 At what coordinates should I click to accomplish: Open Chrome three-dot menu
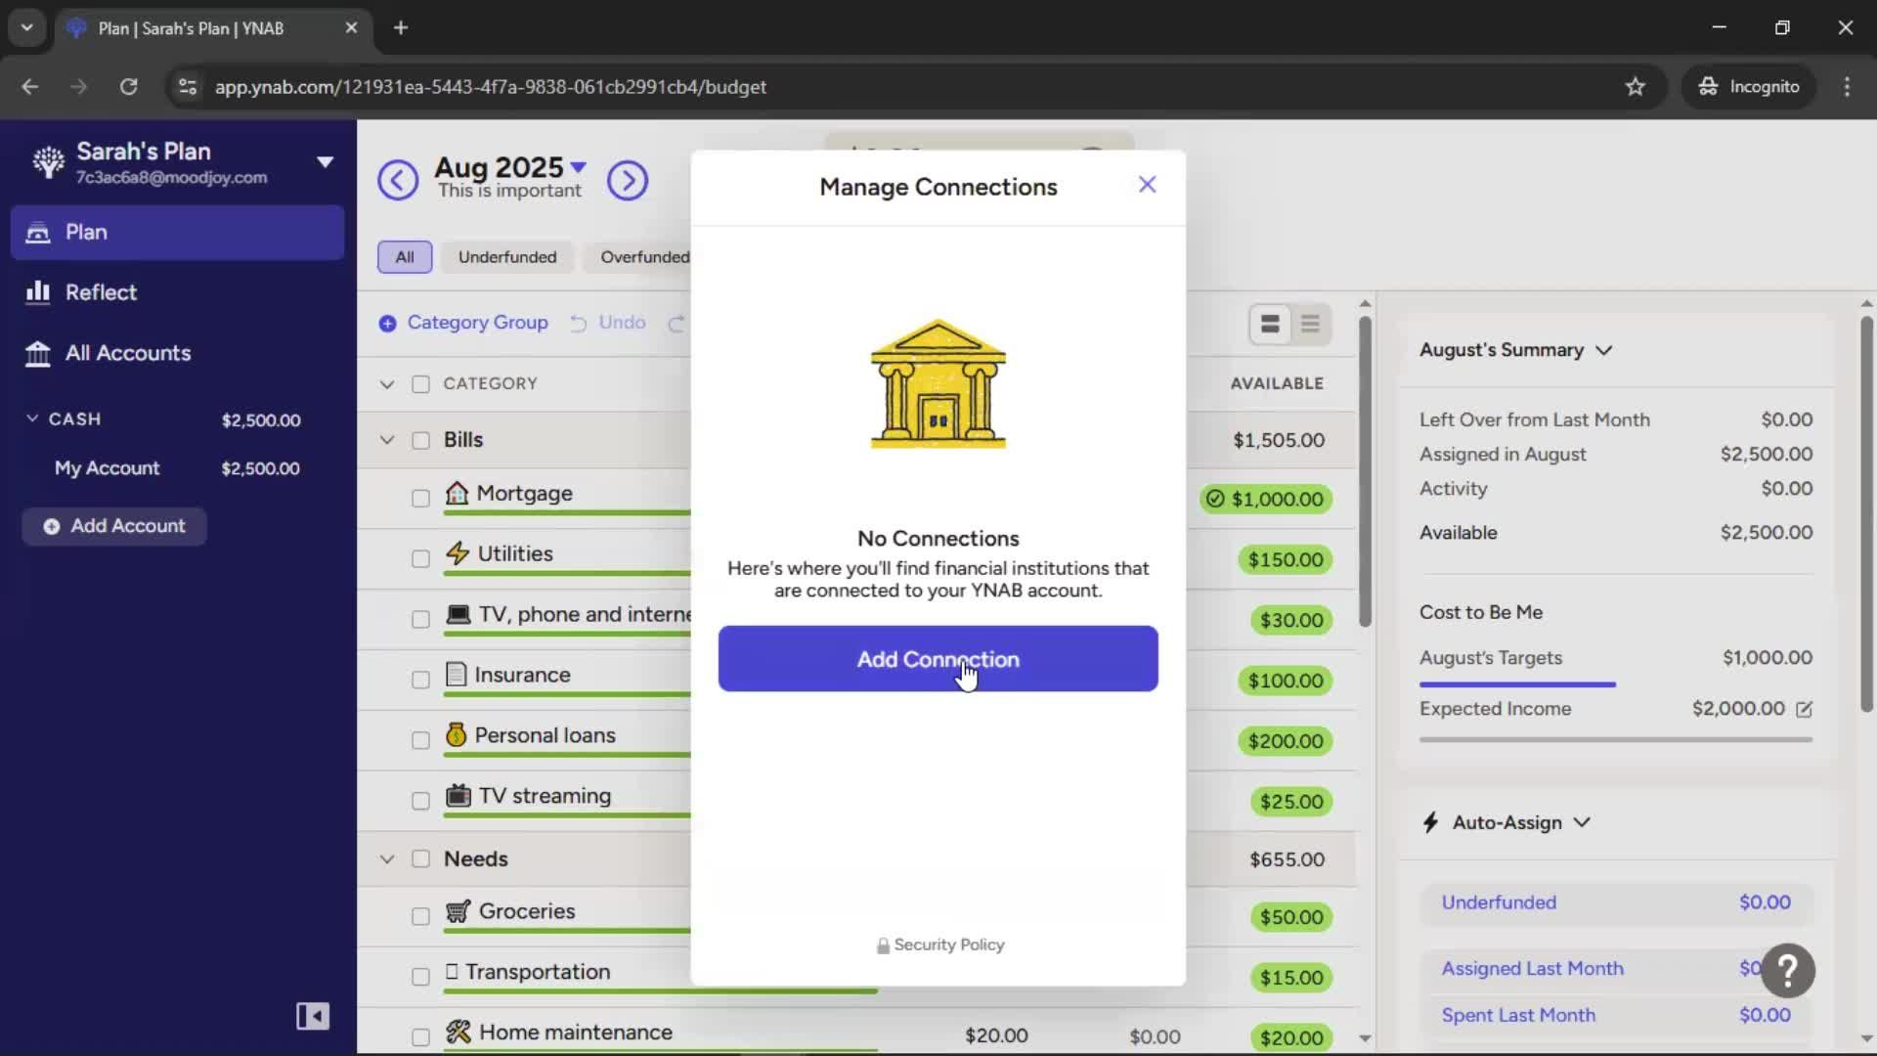click(x=1847, y=87)
